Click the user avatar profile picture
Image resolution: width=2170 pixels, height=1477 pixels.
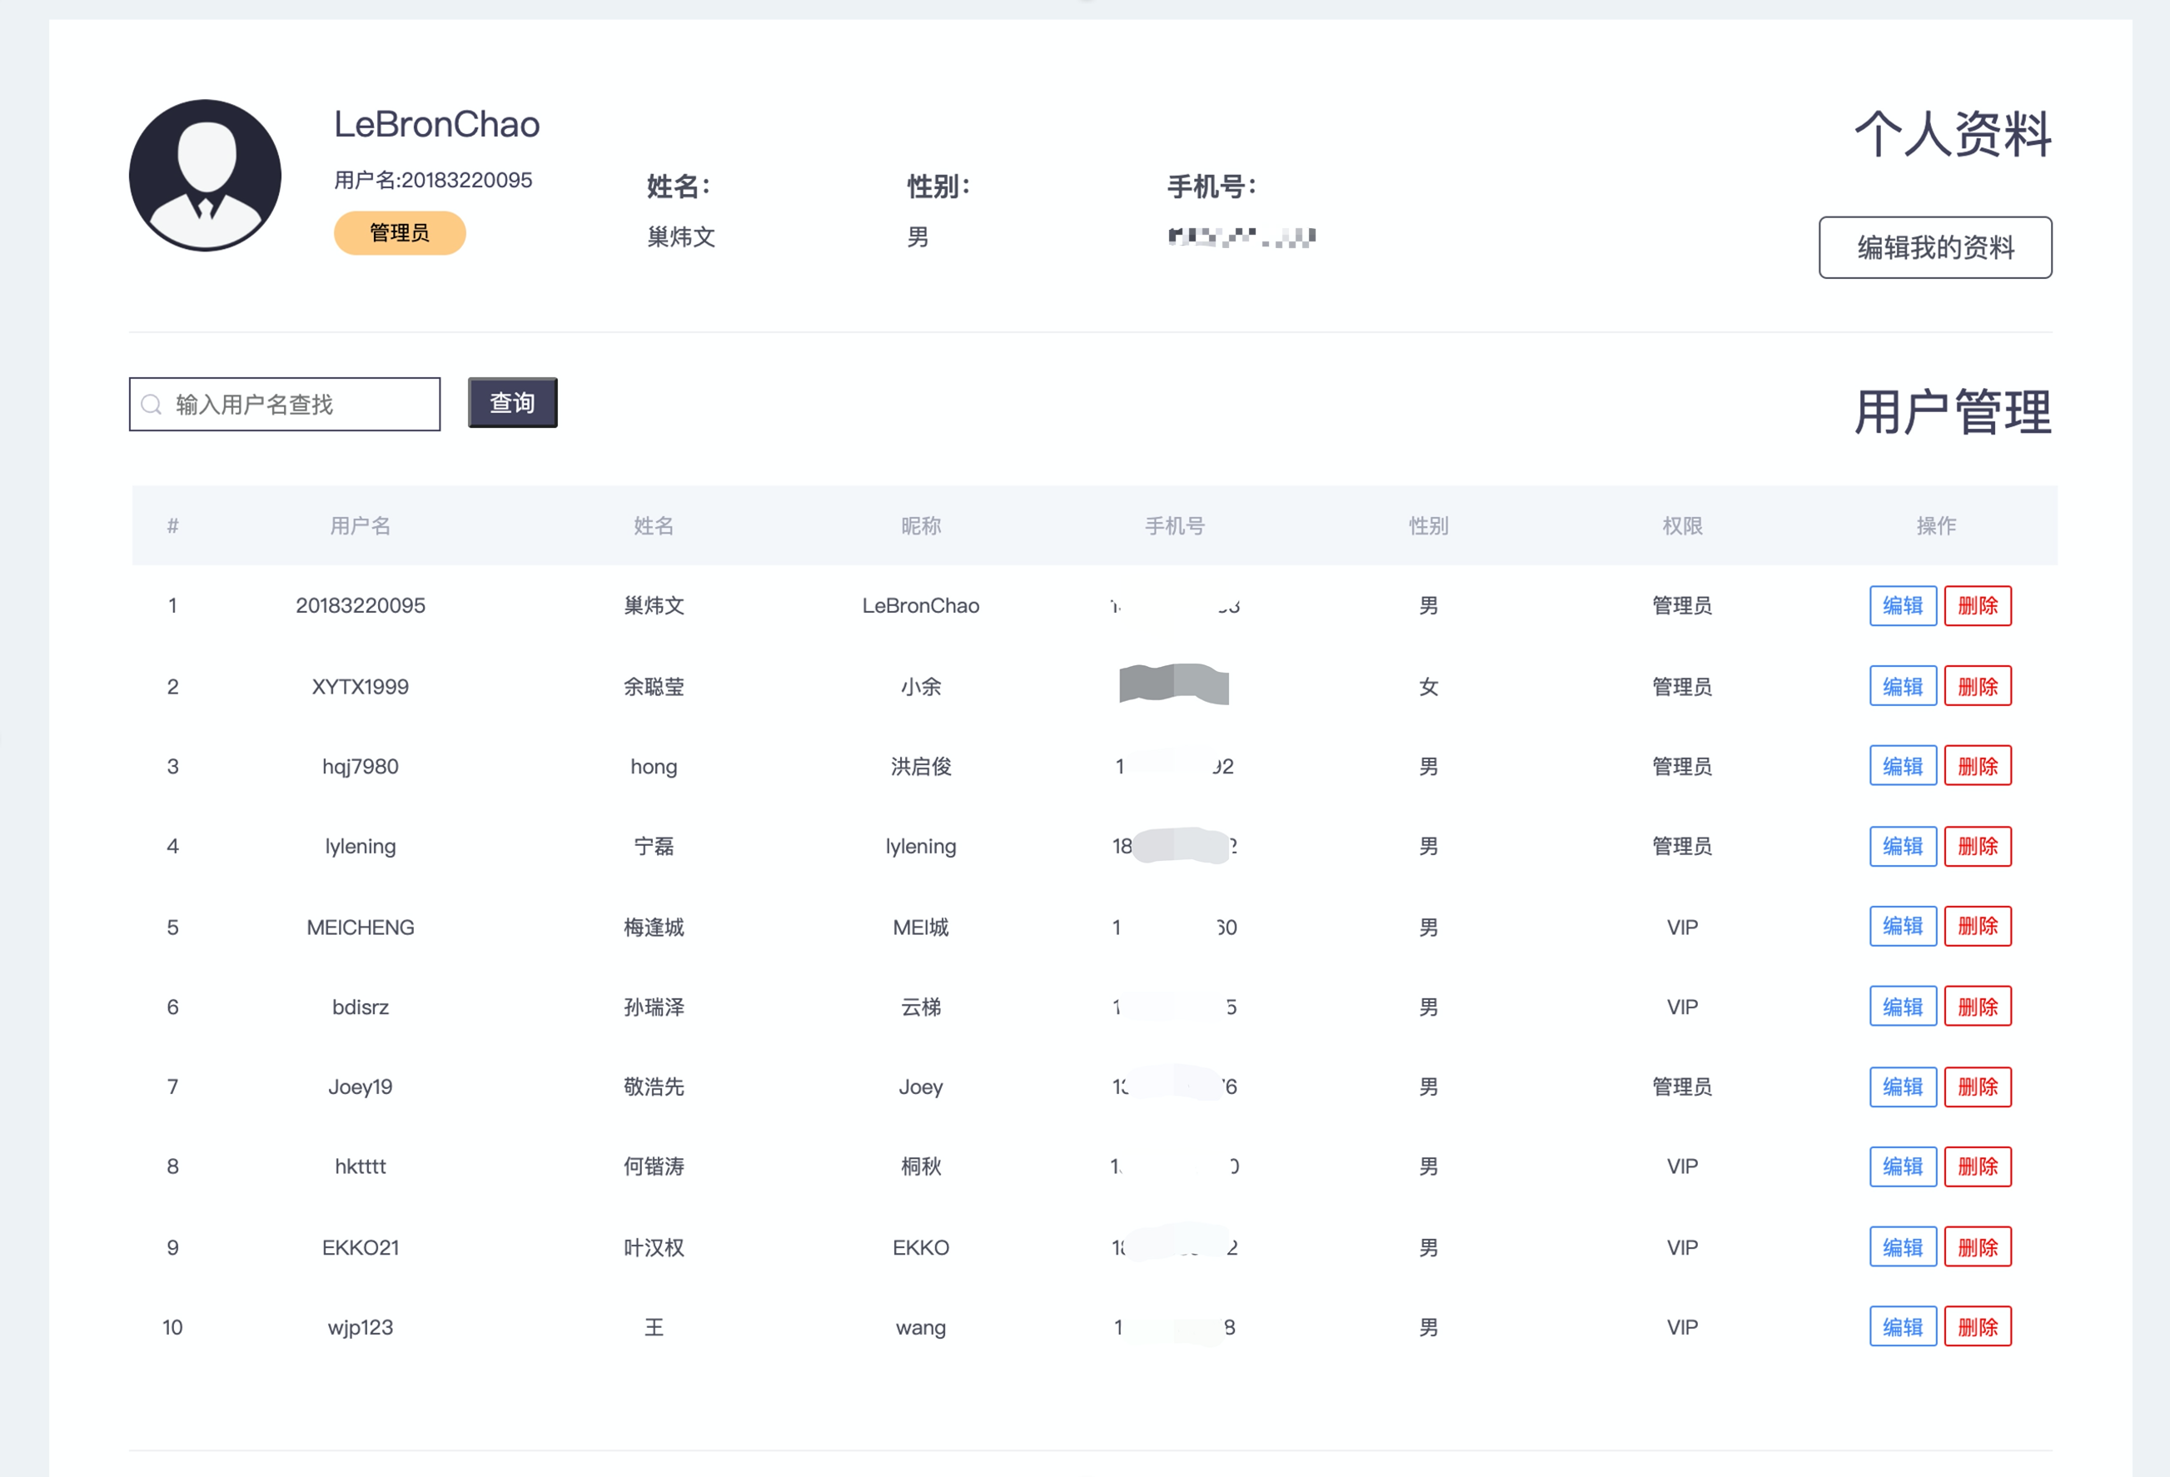206,176
